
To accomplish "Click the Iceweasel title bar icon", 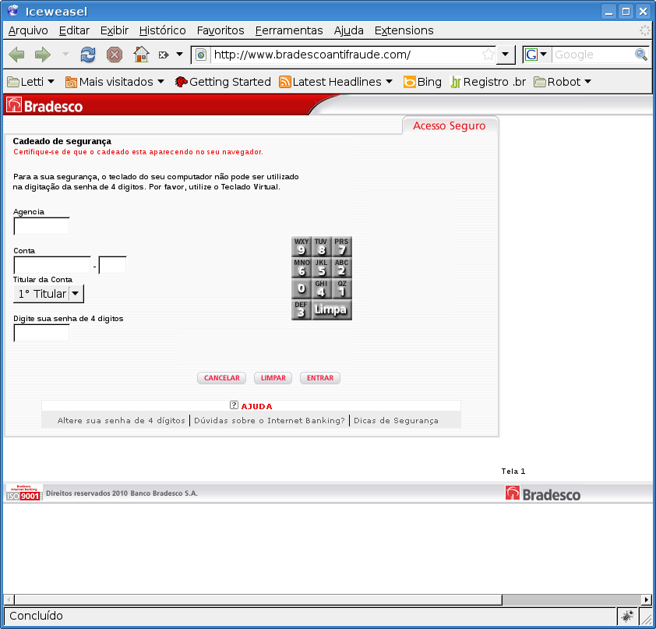I will tap(13, 11).
